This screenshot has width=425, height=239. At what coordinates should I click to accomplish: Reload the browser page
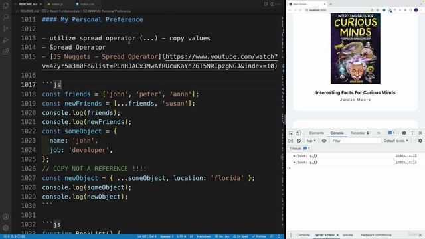pyautogui.click(x=300, y=10)
